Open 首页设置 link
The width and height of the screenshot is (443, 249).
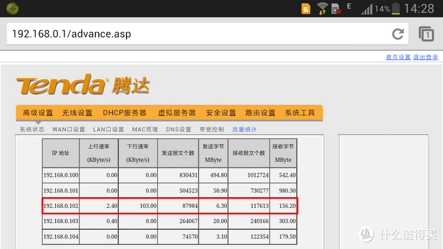(x=398, y=57)
